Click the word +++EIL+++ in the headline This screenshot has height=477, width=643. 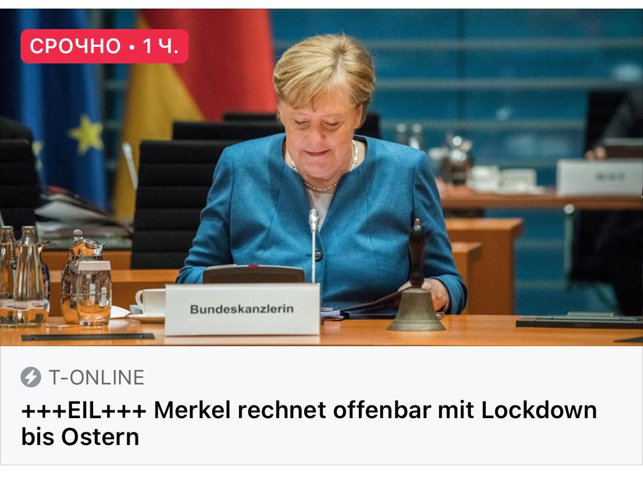tap(83, 410)
